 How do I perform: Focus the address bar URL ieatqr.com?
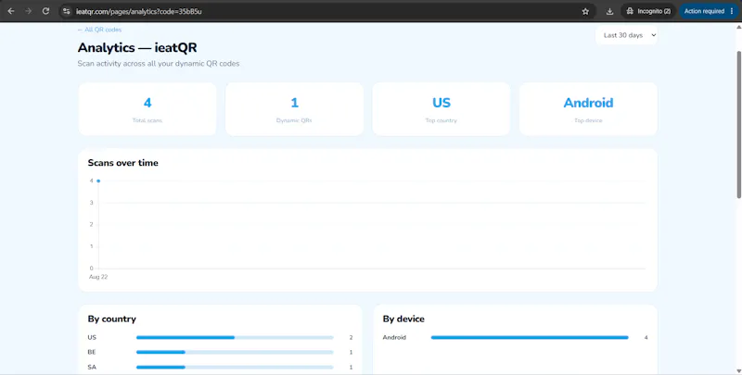[138, 11]
